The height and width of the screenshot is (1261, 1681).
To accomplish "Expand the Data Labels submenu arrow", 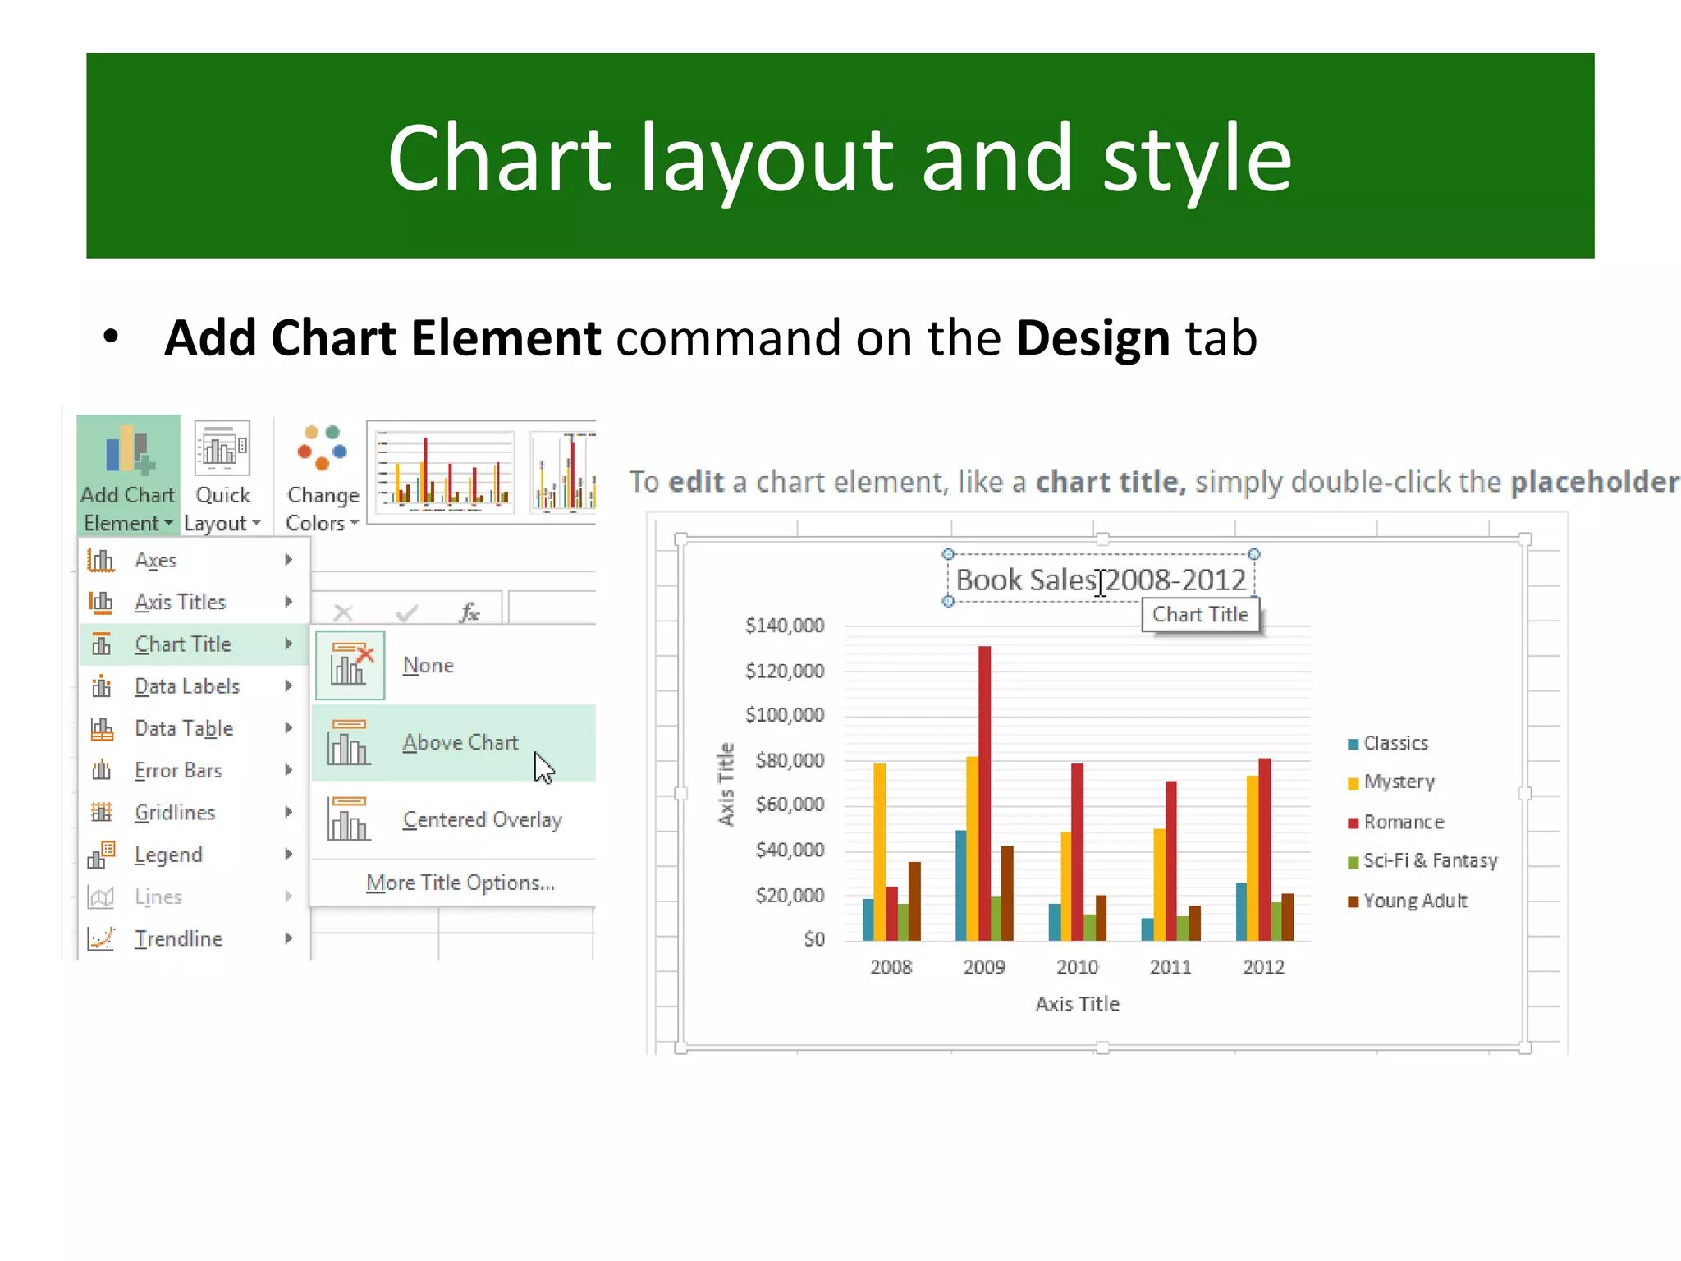I will point(288,686).
